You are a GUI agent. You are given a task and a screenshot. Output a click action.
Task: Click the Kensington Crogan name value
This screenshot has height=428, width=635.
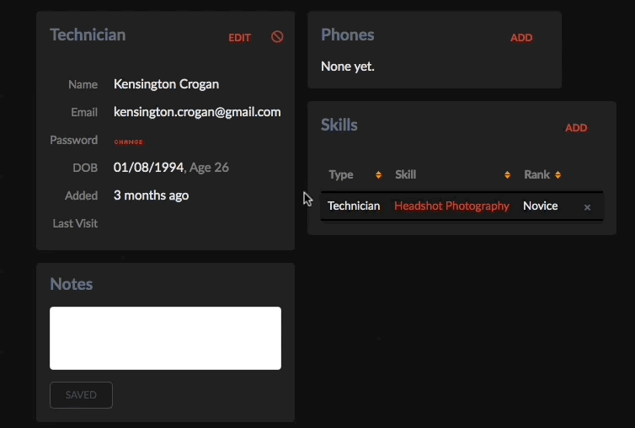(x=166, y=84)
